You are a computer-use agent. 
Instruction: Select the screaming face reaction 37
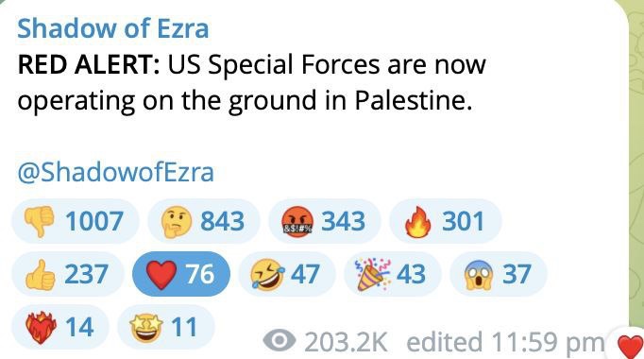[x=499, y=274]
